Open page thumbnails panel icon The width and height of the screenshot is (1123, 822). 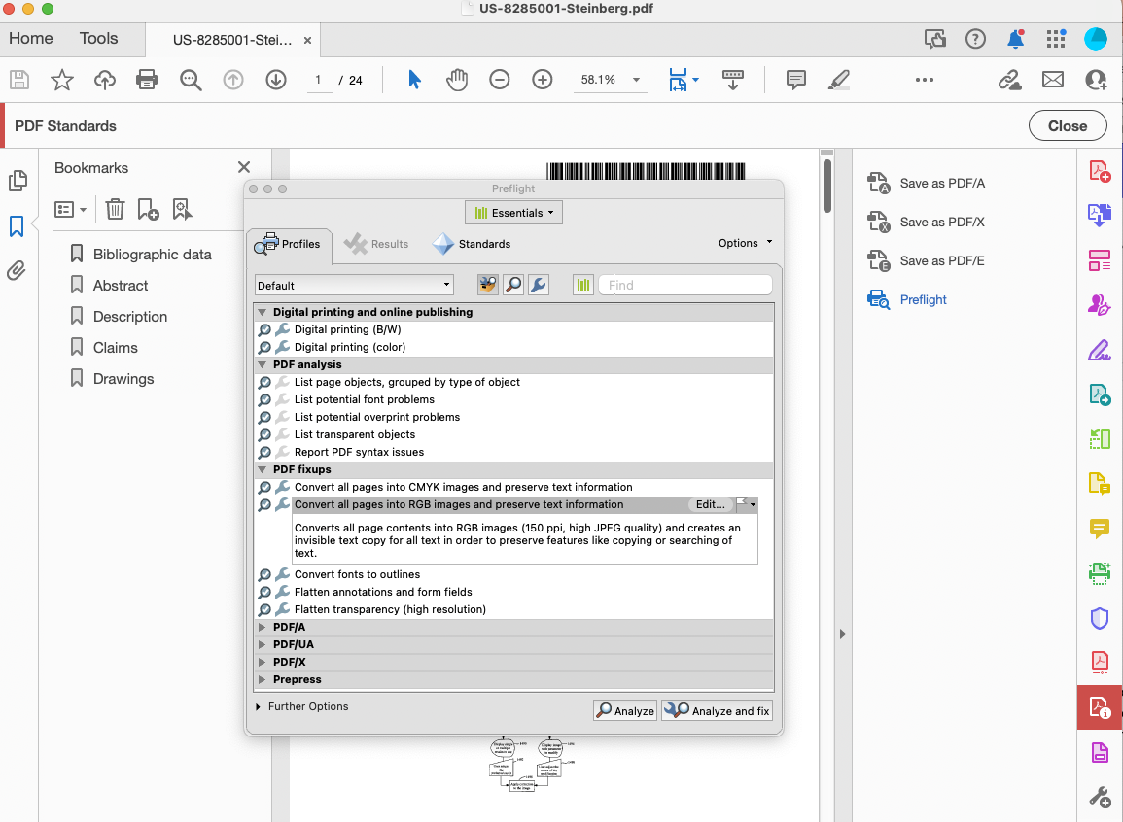[17, 181]
